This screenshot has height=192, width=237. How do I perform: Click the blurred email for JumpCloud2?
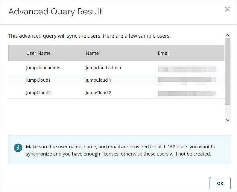pyautogui.click(x=187, y=93)
